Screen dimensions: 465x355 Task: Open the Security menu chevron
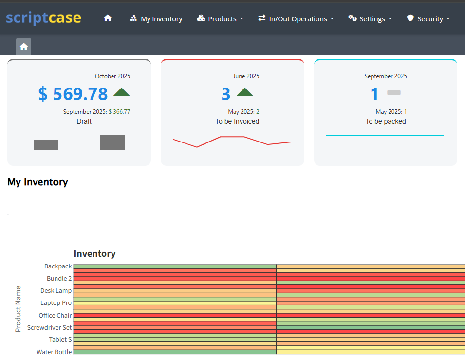click(448, 19)
